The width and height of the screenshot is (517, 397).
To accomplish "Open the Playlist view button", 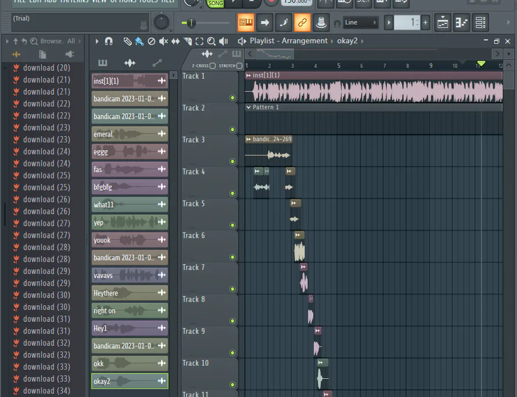I will [x=442, y=22].
